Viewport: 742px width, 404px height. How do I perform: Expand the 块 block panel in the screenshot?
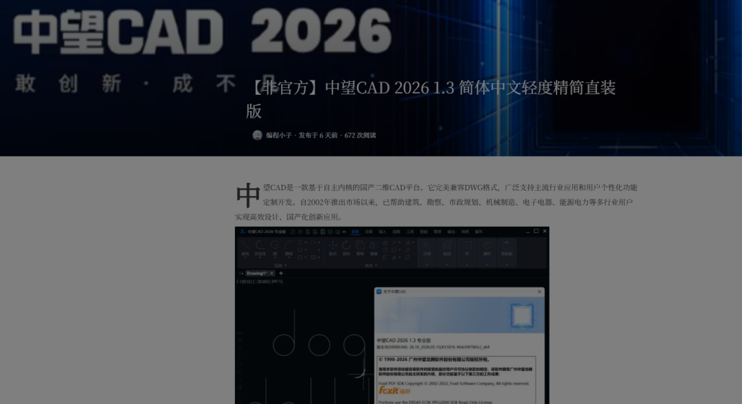pos(467,253)
